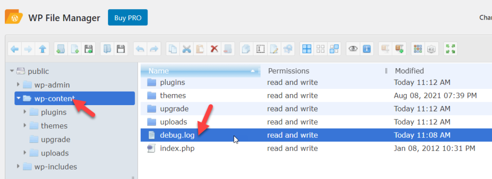The width and height of the screenshot is (492, 179).
Task: Click the WP File Manager logo
Action: click(x=13, y=17)
